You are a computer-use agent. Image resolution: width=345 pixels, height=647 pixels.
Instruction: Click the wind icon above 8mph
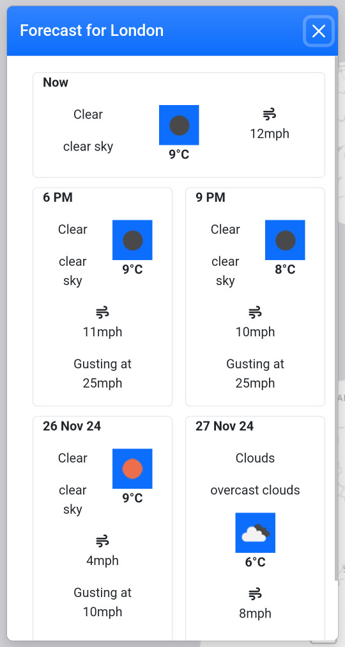(256, 594)
